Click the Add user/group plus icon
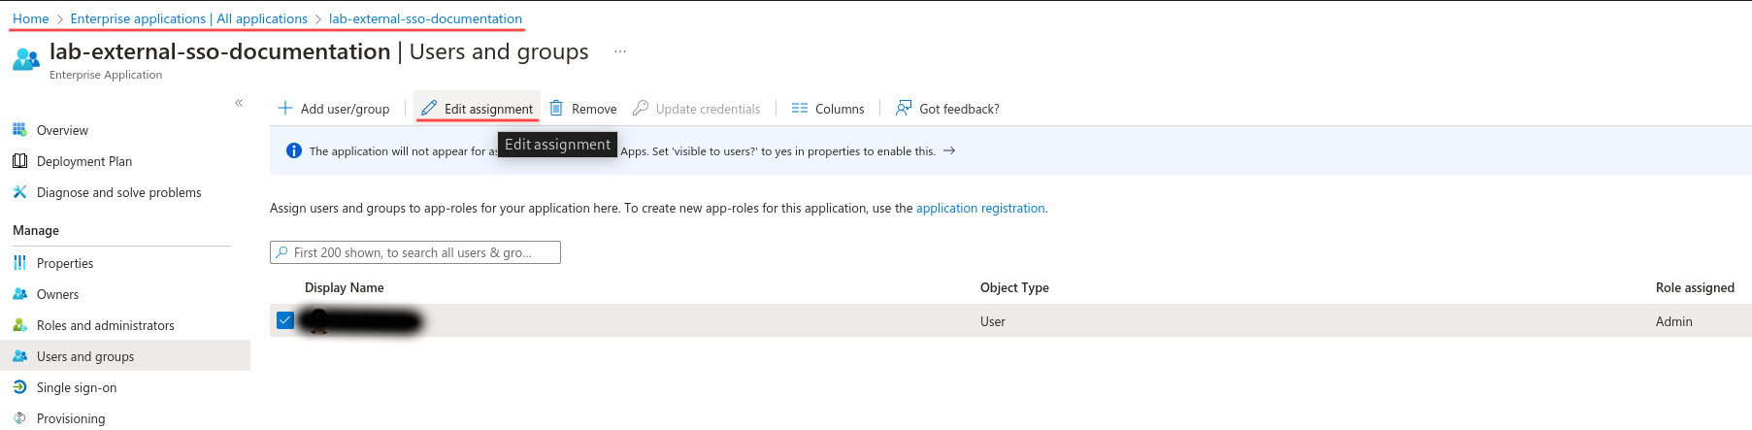Image resolution: width=1752 pixels, height=430 pixels. pos(285,108)
